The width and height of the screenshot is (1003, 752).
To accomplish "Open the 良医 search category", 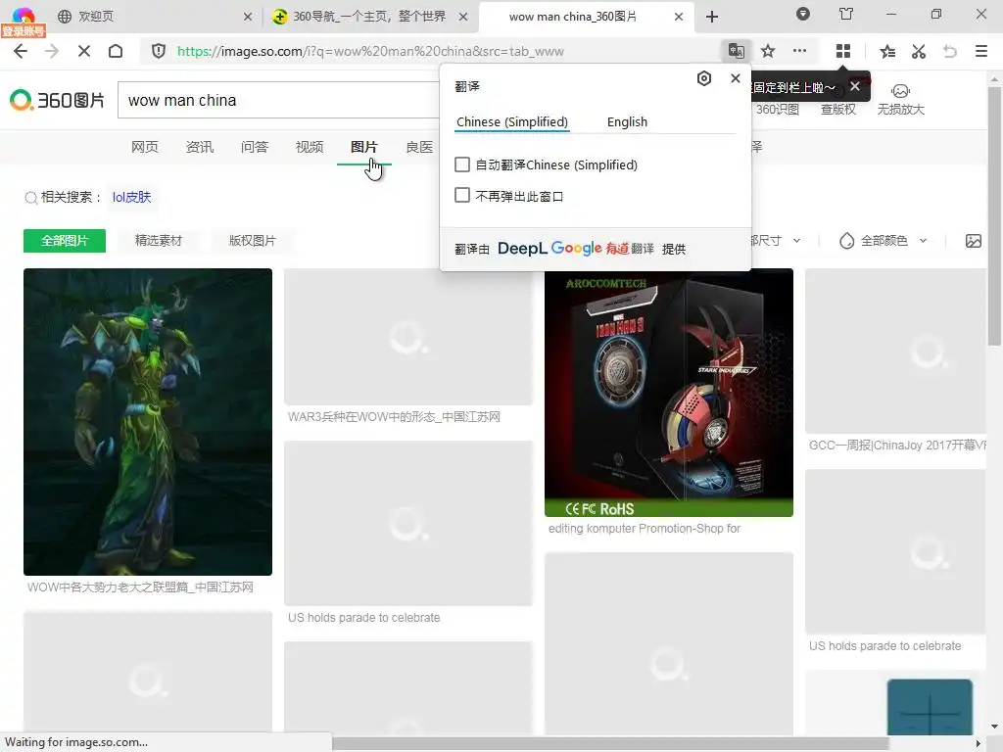I will click(x=419, y=147).
